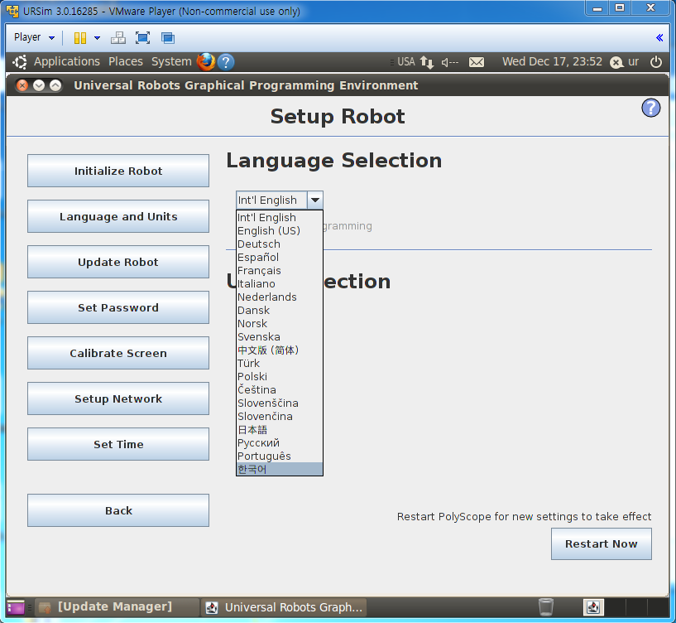
Task: Launch Firefox from the top panel
Action: (x=206, y=62)
